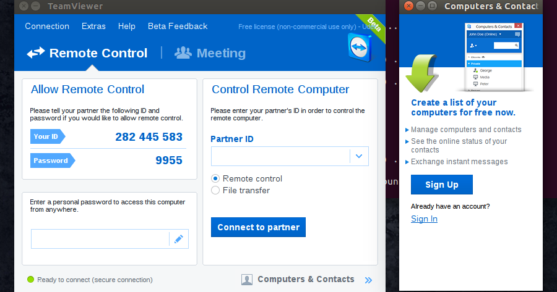Minimize the TeamViewer window
This screenshot has width=557, height=292.
click(x=35, y=6)
